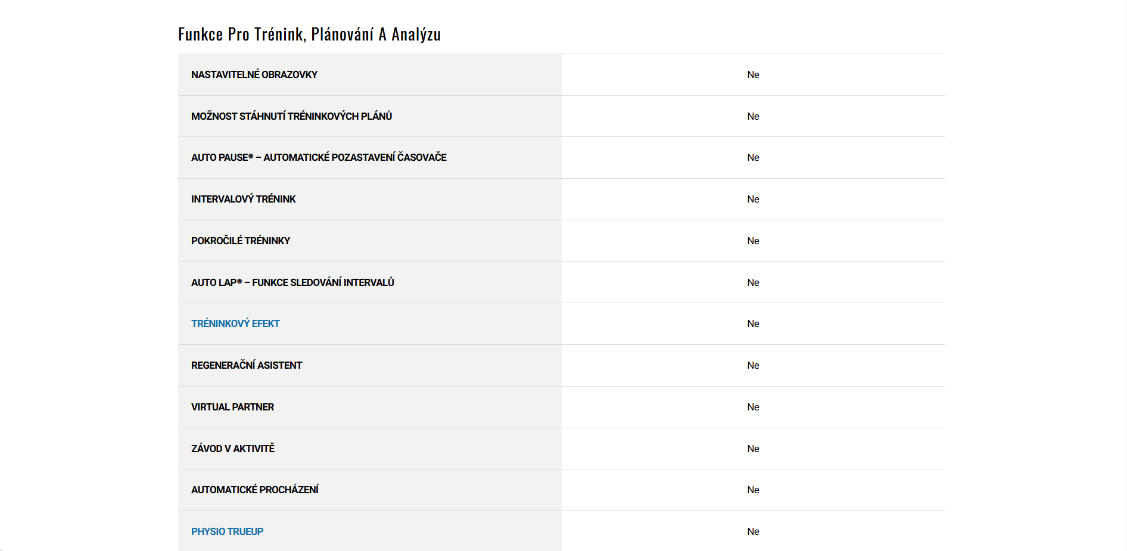
Task: Select the "Ne" value for Auto Pause
Action: [753, 157]
